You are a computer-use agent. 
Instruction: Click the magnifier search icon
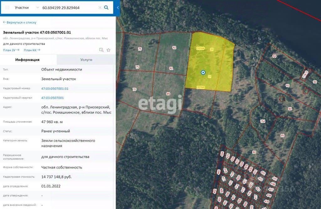[x=106, y=8]
